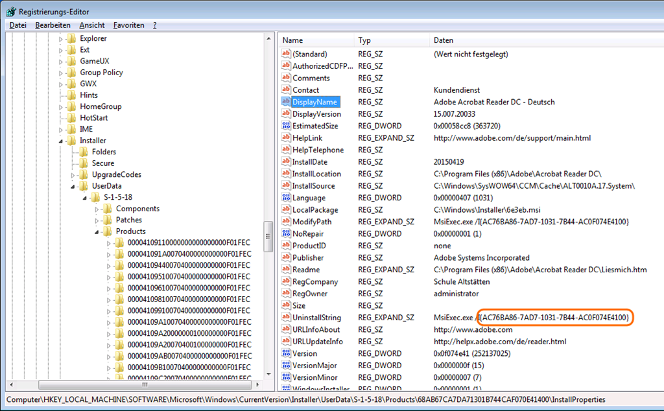
Task: Click the VersionMajor DWORD icon
Action: pos(286,366)
